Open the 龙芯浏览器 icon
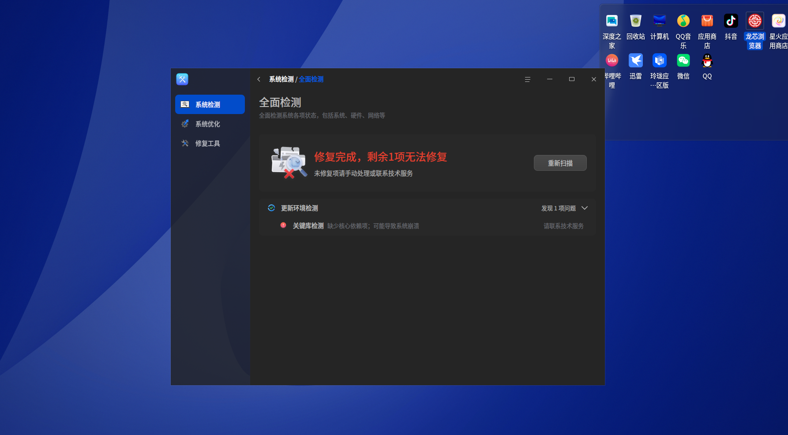Viewport: 788px width, 435px height. click(x=755, y=21)
